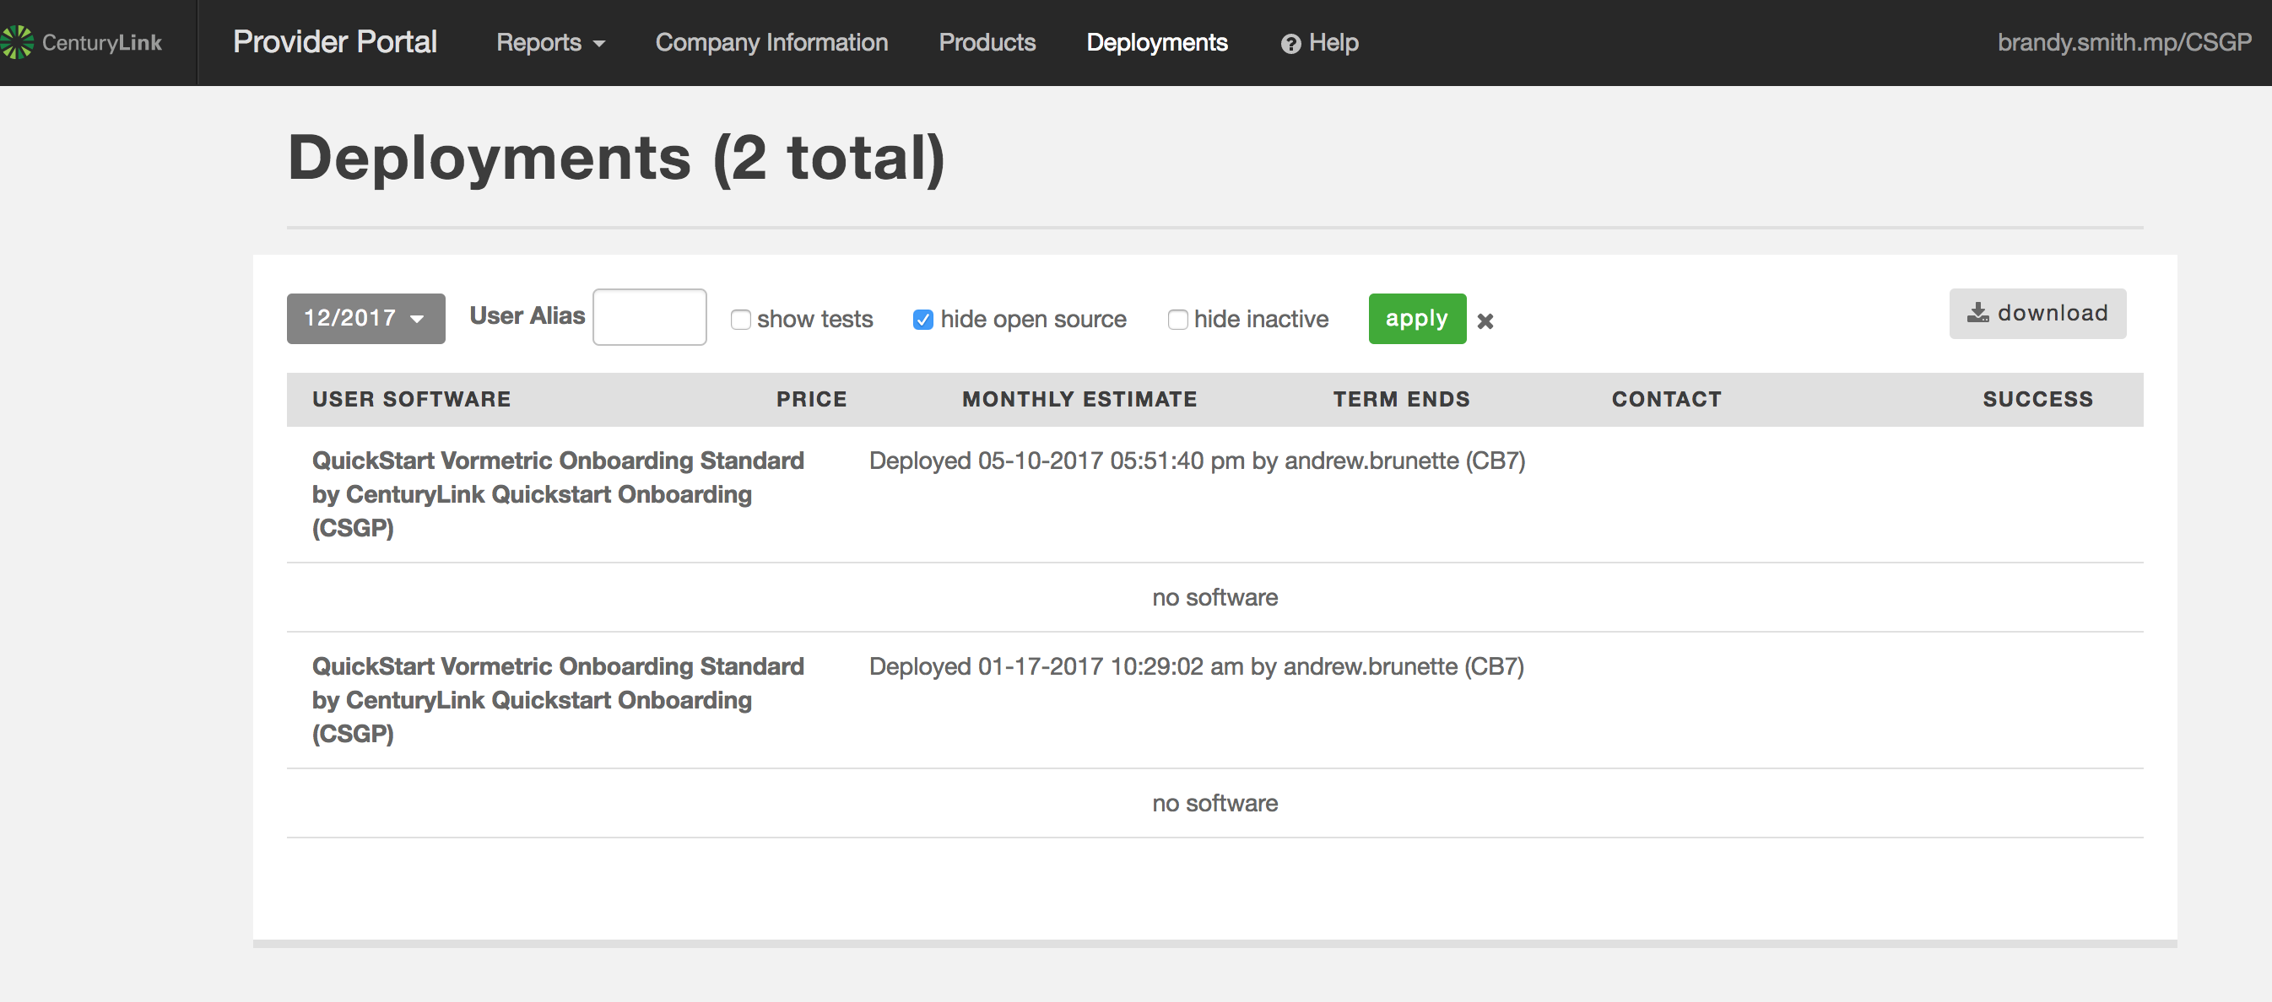Image resolution: width=2272 pixels, height=1002 pixels.
Task: Click the second 'no software' row
Action: (1214, 803)
